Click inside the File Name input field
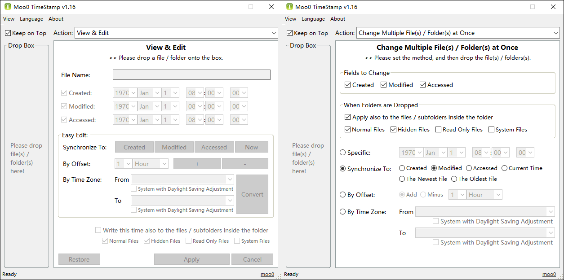The width and height of the screenshot is (564, 280). [191, 74]
